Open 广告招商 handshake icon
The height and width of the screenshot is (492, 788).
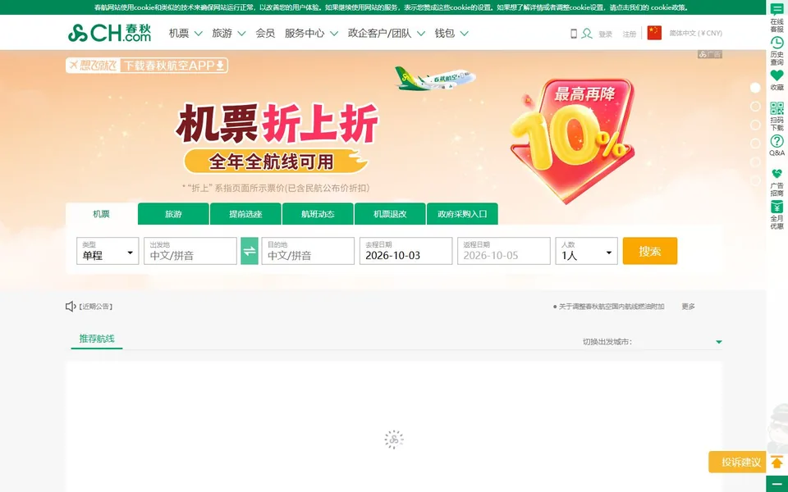click(777, 174)
